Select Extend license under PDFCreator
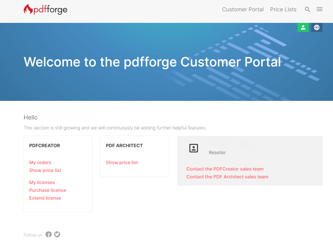 45,198
